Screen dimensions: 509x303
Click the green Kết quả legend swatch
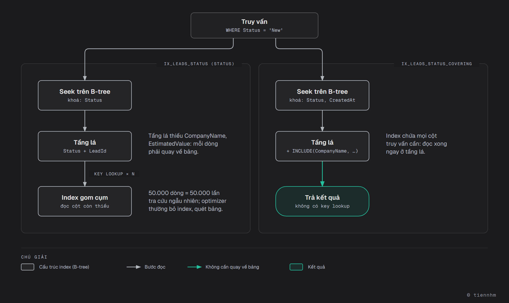pyautogui.click(x=296, y=267)
